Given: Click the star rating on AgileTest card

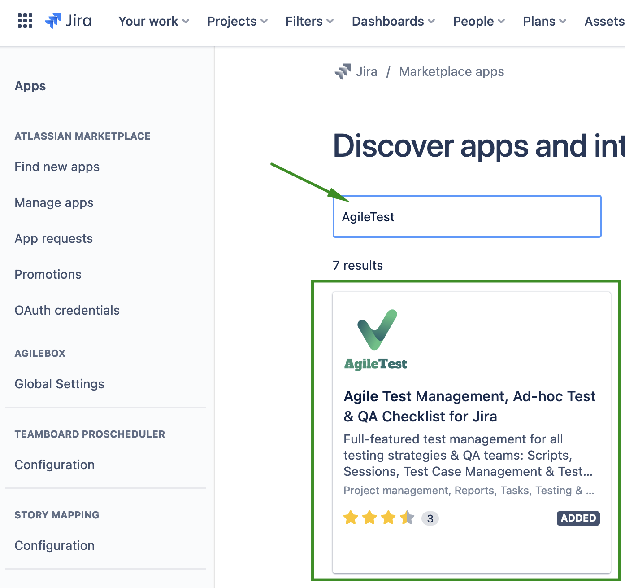Looking at the screenshot, I should (x=379, y=518).
